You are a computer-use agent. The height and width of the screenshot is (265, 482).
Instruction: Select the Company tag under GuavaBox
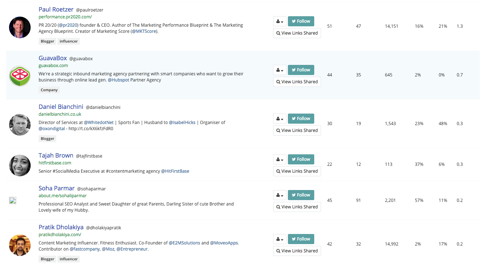coord(49,90)
